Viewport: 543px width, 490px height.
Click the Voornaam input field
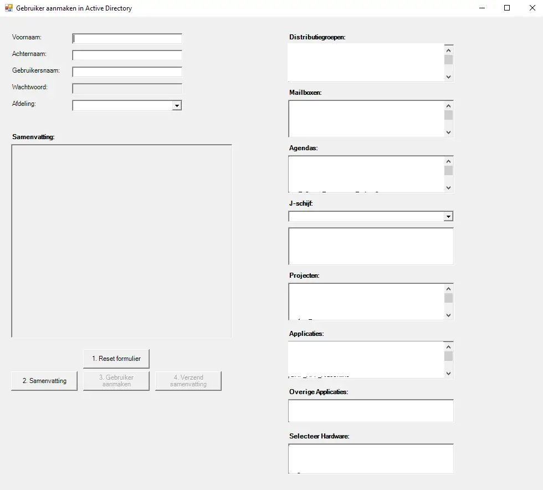tap(127, 39)
